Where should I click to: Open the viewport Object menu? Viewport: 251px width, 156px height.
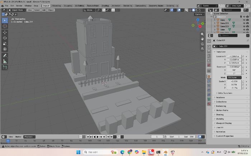click(51, 10)
